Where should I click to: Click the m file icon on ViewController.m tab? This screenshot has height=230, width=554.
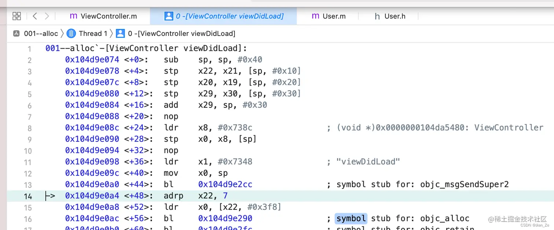[x=73, y=16]
